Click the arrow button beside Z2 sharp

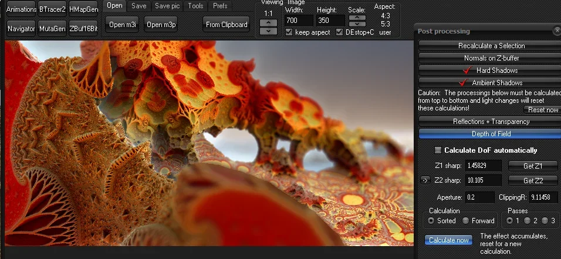pyautogui.click(x=426, y=180)
